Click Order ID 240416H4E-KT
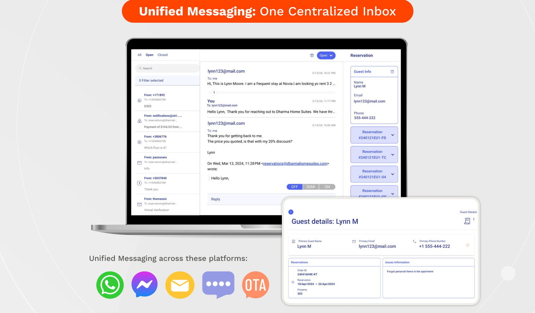Screen dimensions: 535x313 pyautogui.click(x=307, y=274)
